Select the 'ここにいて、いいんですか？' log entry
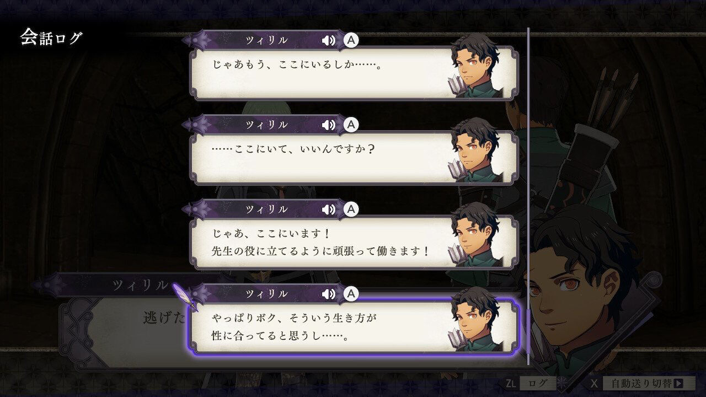This screenshot has width=706, height=397. (x=354, y=158)
